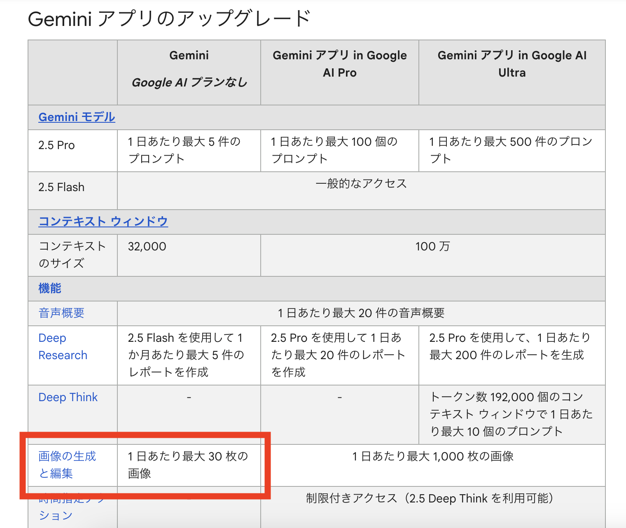Click the Google AI プランなし subheading
The image size is (626, 528).
pos(189,82)
